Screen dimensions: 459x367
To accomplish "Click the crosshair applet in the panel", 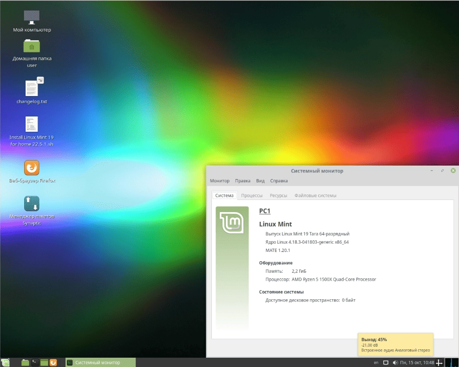I will (439, 363).
